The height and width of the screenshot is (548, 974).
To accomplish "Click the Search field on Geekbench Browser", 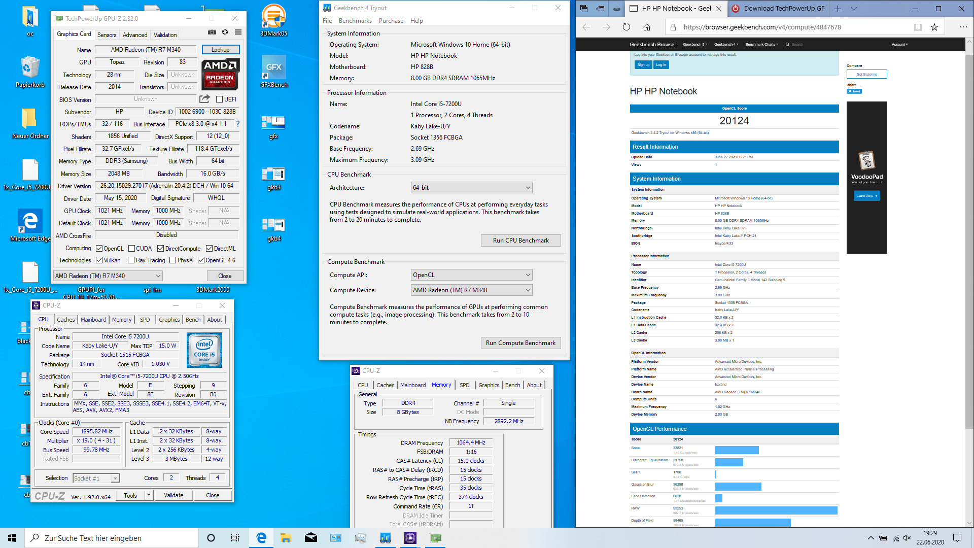I will (797, 45).
